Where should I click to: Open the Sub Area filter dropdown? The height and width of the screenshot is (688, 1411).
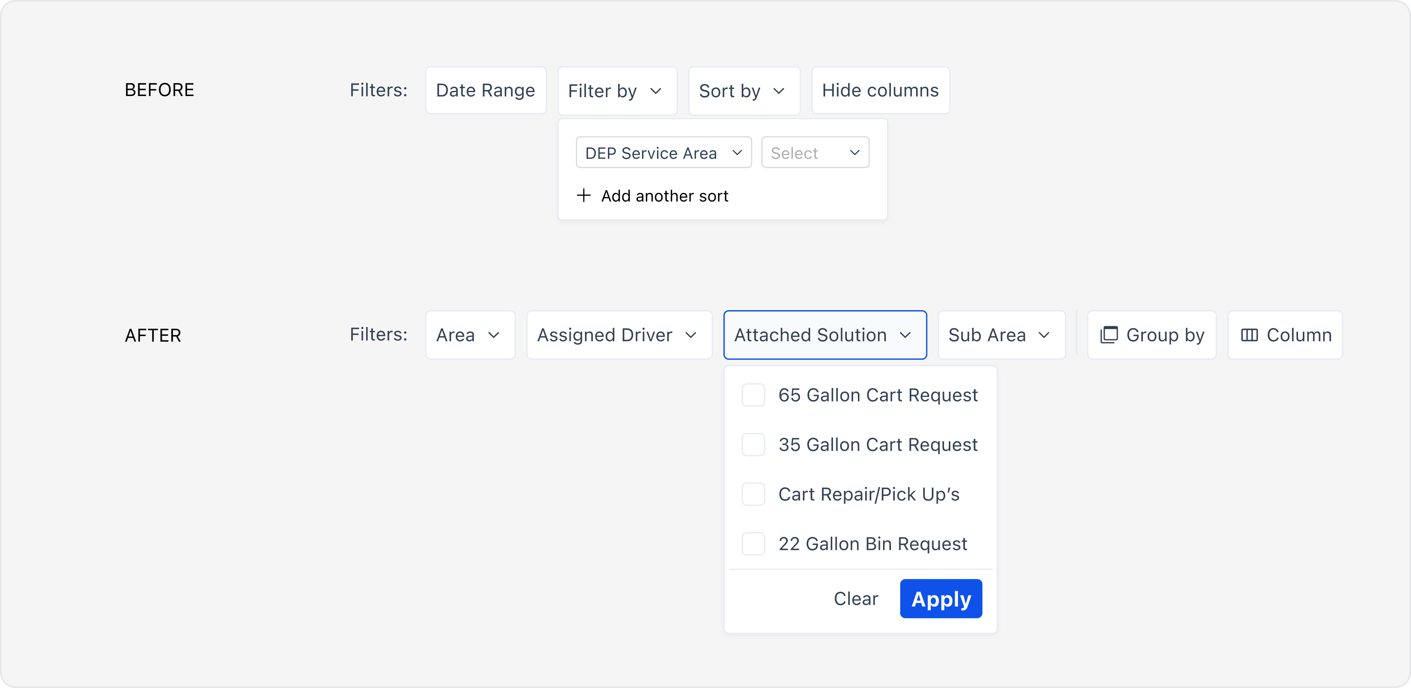pos(1002,335)
